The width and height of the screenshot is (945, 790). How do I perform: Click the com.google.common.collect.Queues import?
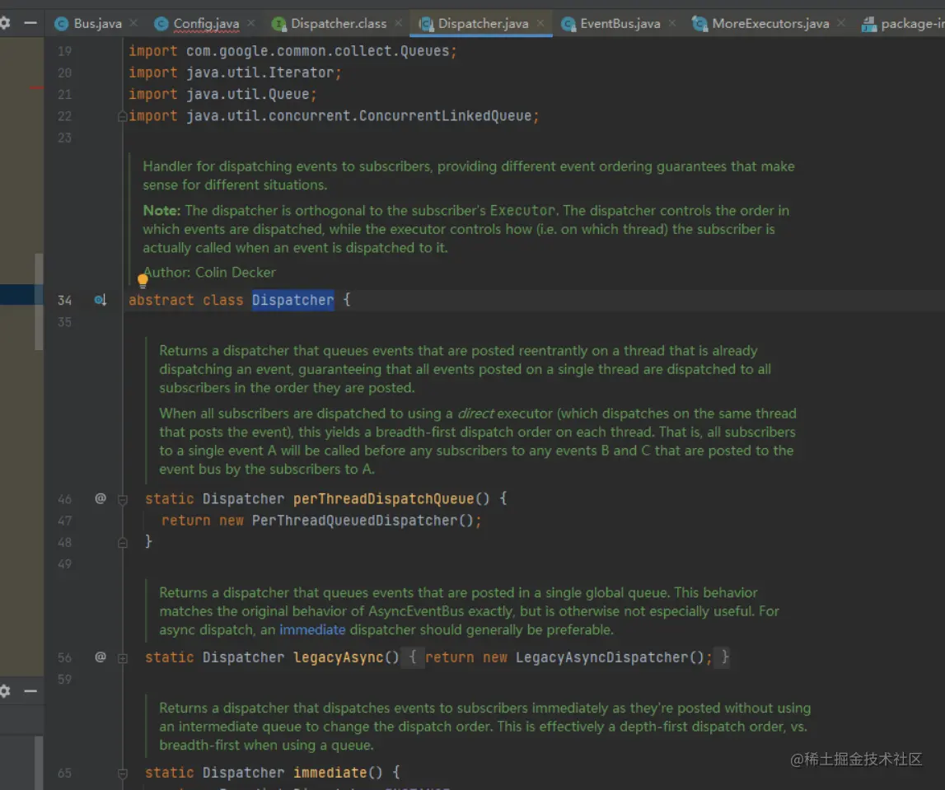pos(292,50)
